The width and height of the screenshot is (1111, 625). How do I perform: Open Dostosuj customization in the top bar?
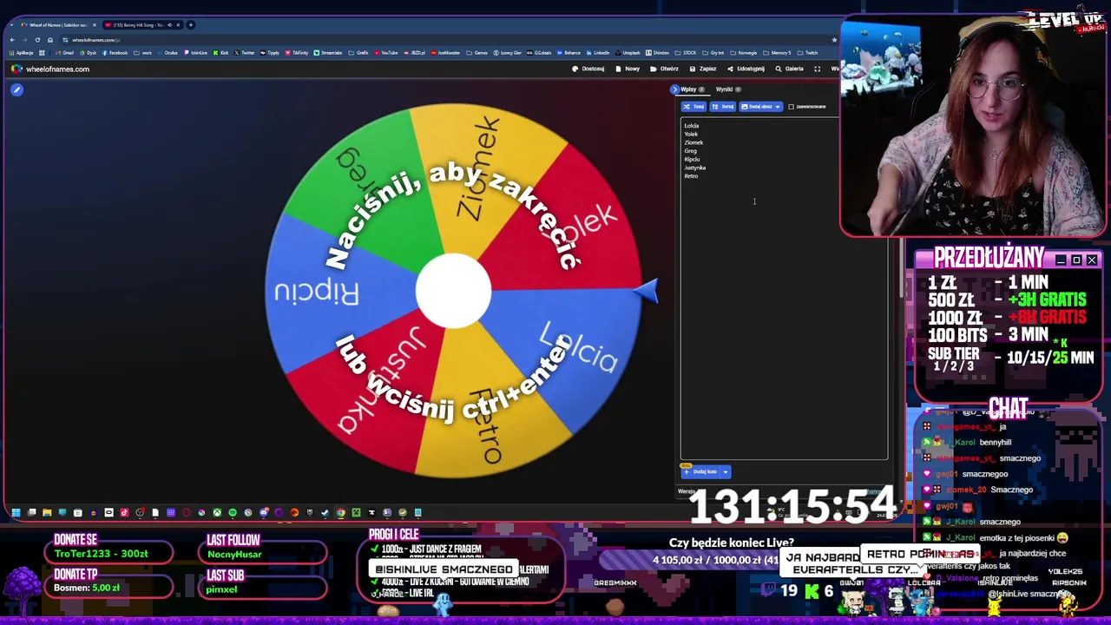[588, 69]
